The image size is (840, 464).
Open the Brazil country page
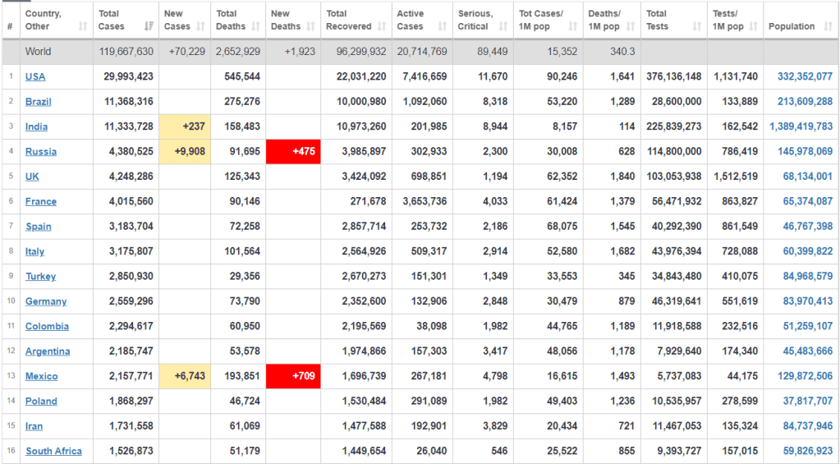[38, 102]
